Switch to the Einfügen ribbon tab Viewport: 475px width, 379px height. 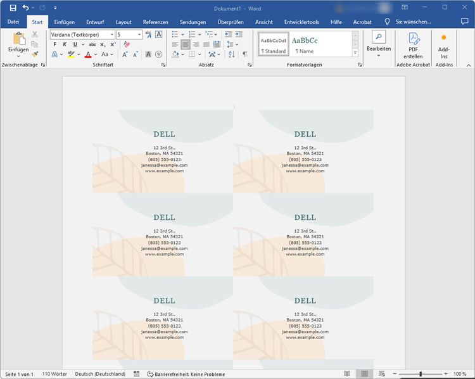pos(64,22)
